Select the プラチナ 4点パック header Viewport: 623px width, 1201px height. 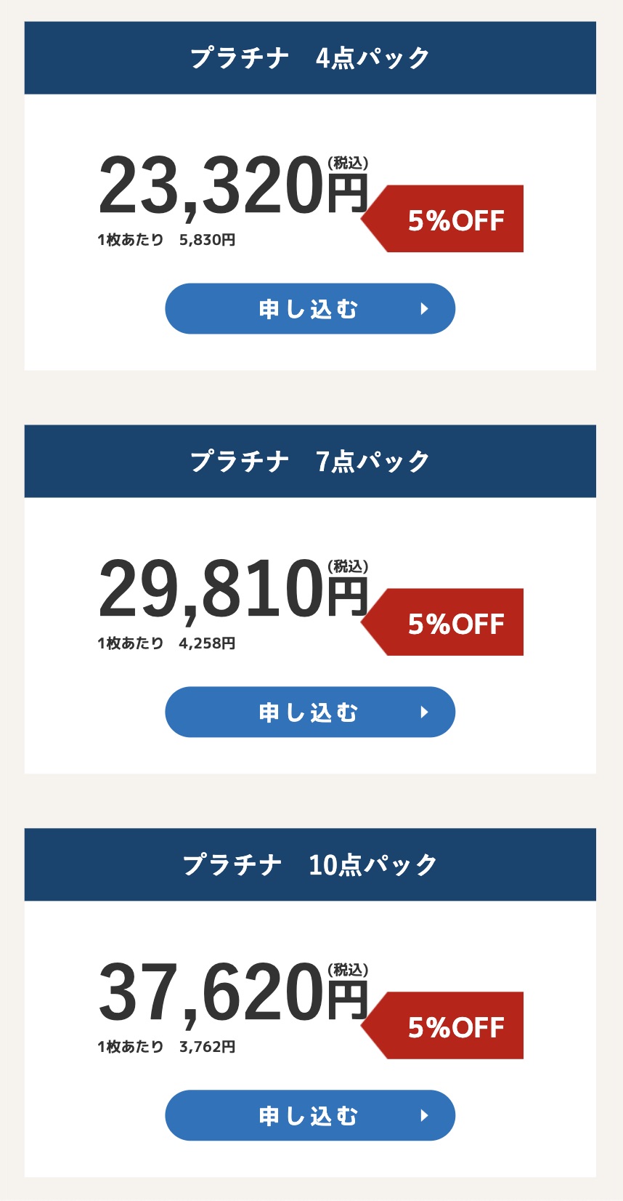coord(310,58)
